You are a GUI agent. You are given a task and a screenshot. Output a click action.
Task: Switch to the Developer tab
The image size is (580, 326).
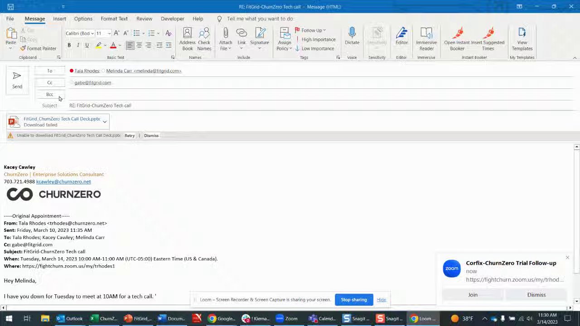coord(173,19)
